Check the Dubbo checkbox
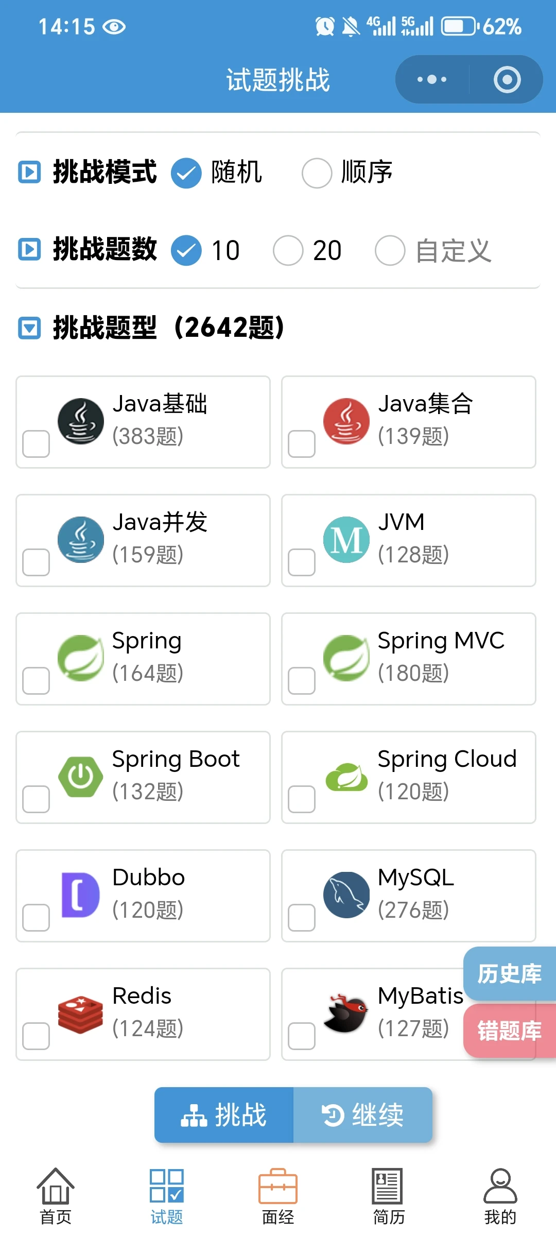 [x=36, y=918]
